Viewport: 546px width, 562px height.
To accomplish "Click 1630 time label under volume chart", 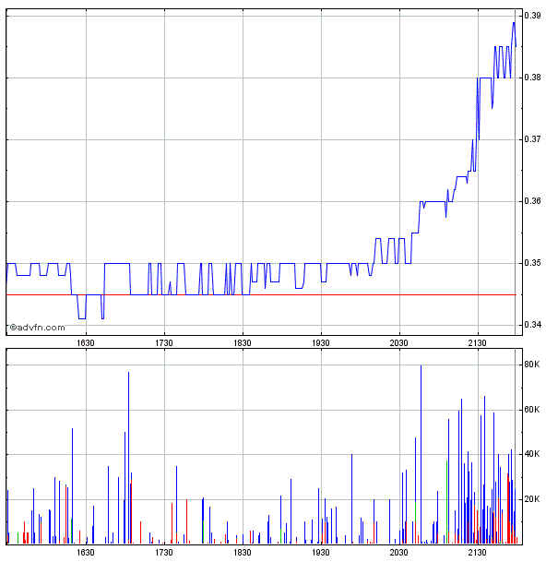I will (x=86, y=553).
